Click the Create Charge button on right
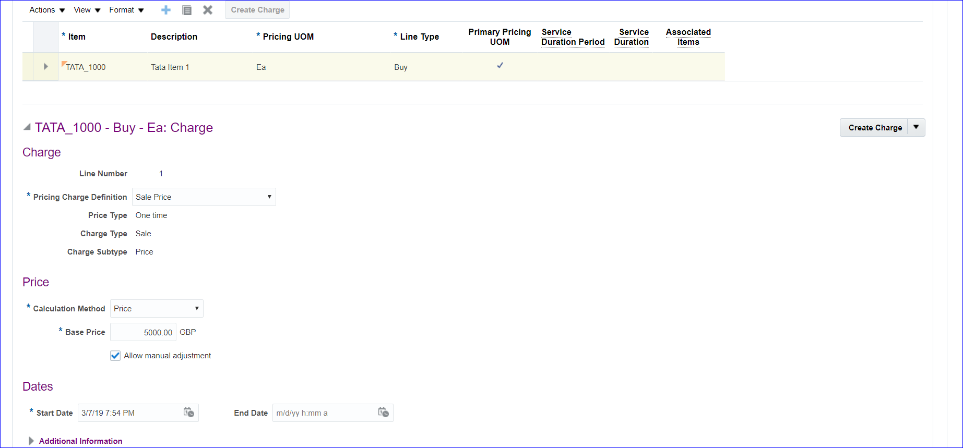963x448 pixels. point(875,128)
